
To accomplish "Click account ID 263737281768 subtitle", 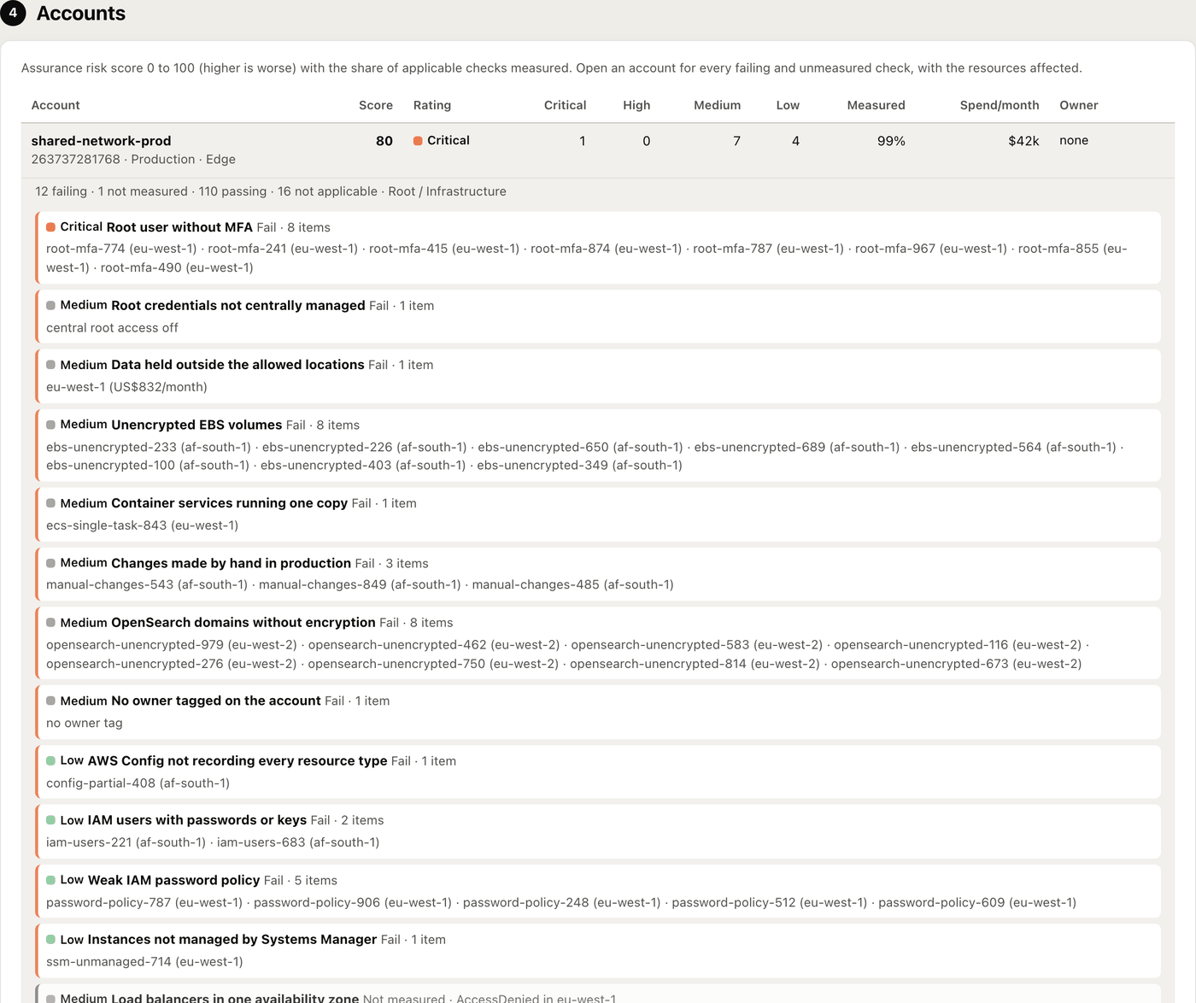I will coord(75,160).
